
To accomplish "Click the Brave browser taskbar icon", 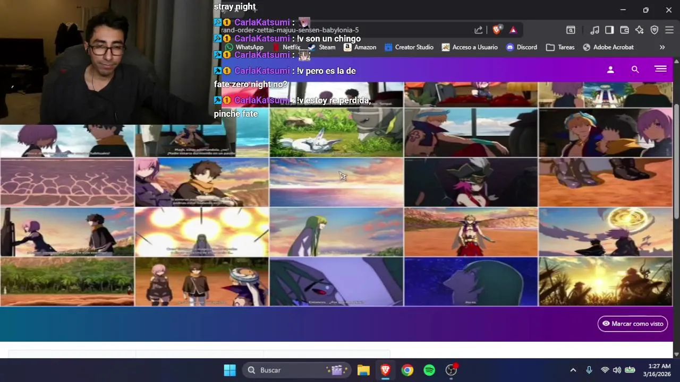I will pos(385,370).
